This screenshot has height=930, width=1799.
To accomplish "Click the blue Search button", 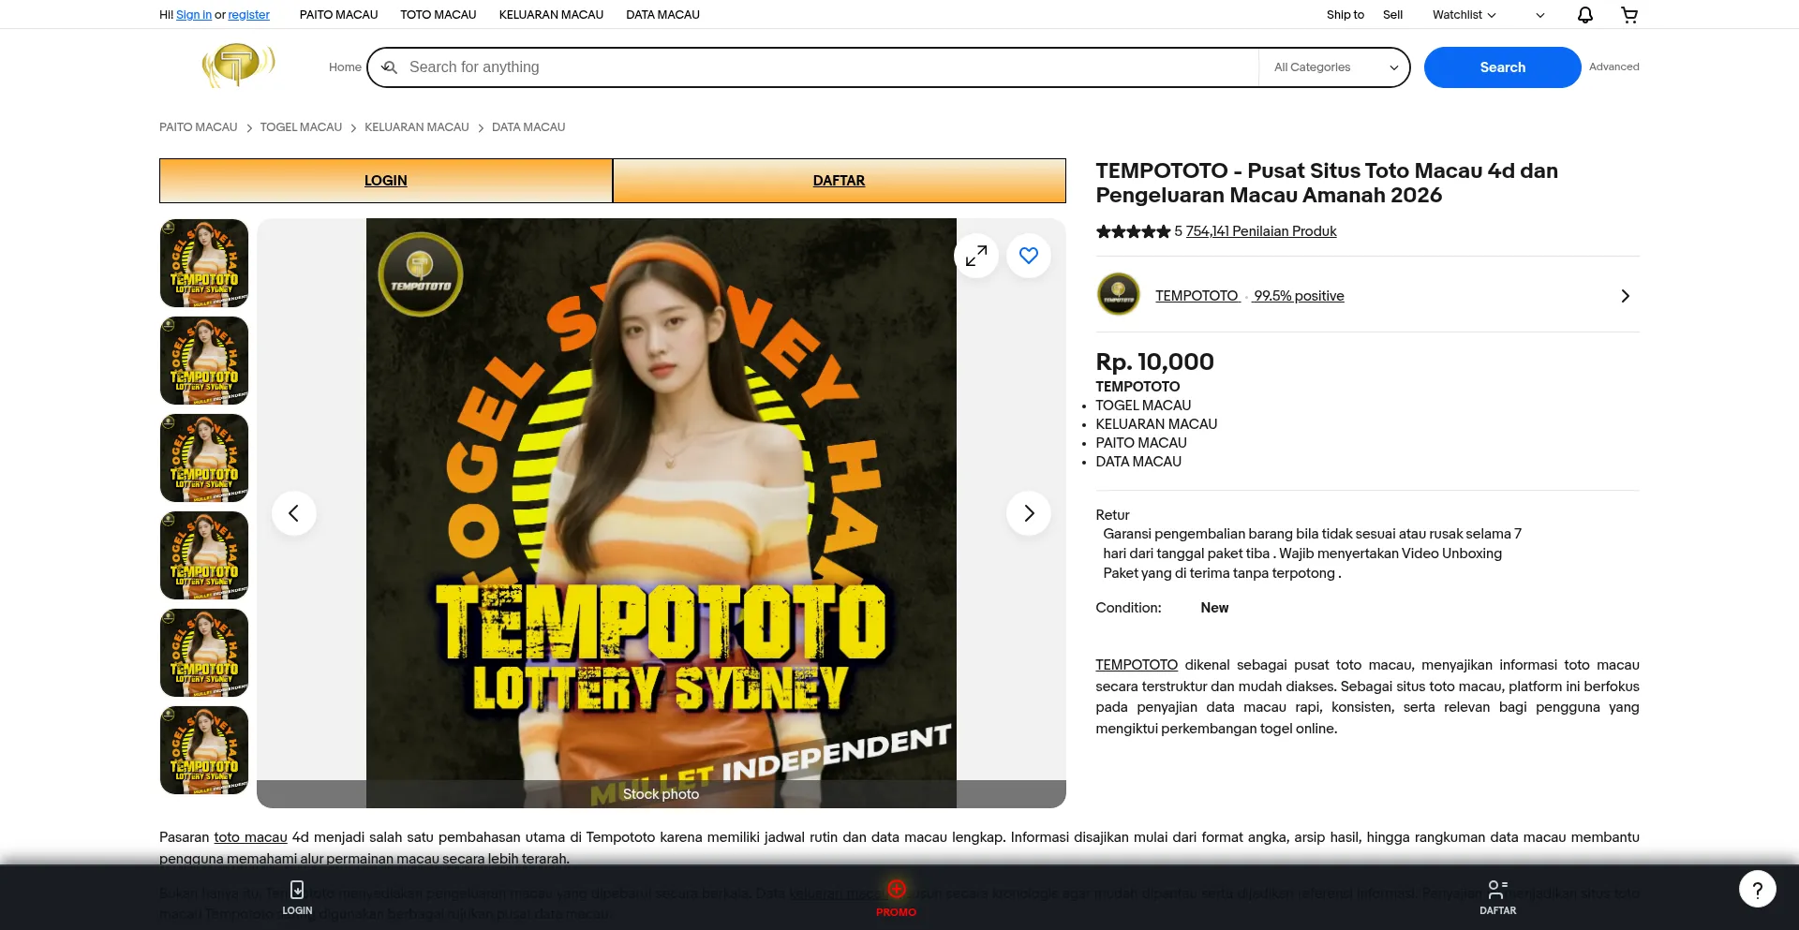I will coord(1502,67).
